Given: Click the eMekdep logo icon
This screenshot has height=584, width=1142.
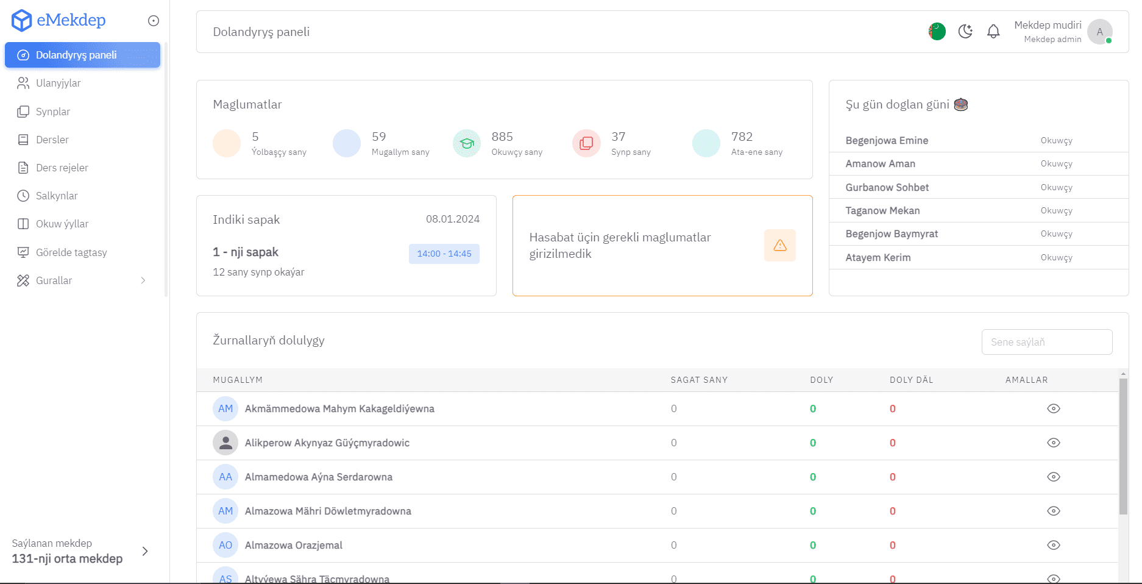Looking at the screenshot, I should click(x=22, y=20).
